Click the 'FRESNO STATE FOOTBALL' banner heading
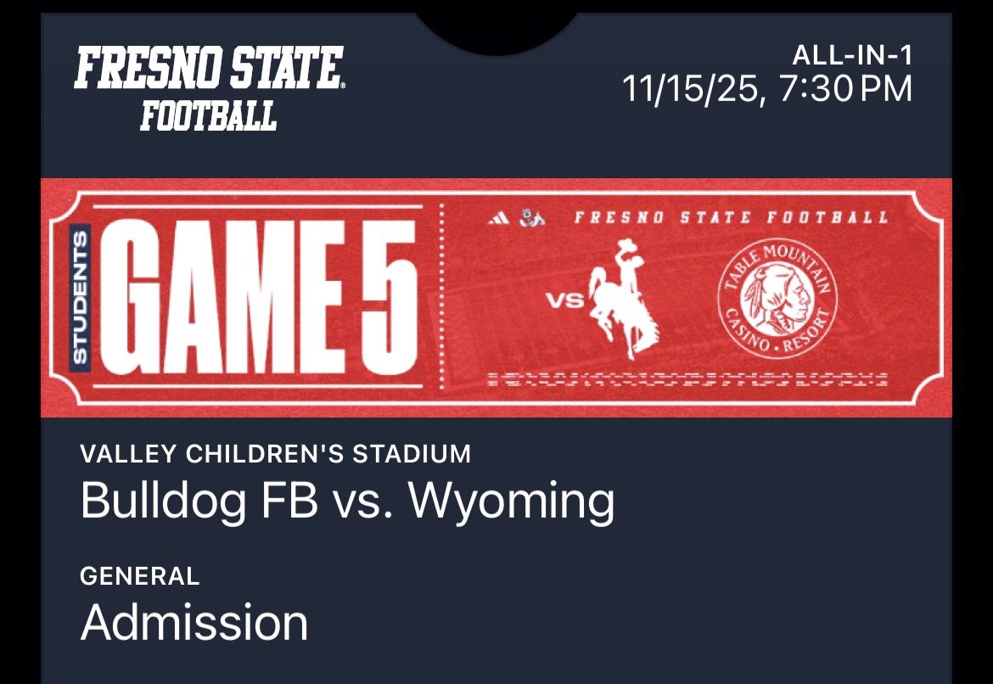 pos(731,218)
